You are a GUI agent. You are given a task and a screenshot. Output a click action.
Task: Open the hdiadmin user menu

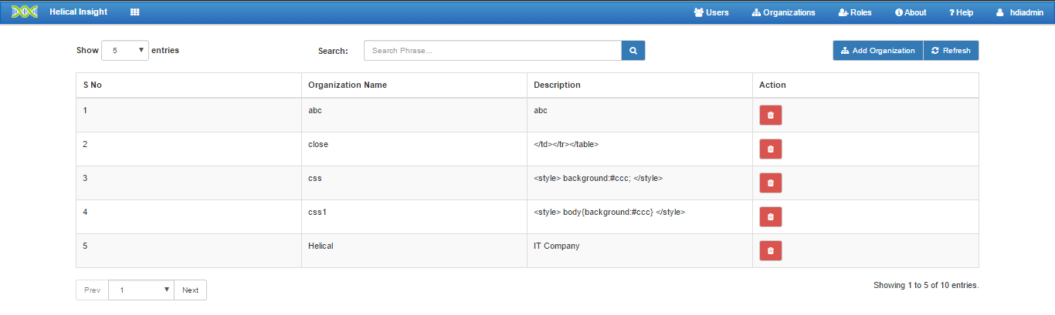[x=1019, y=12]
